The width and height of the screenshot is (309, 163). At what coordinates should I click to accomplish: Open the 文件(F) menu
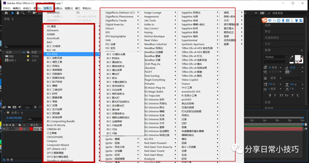click(x=6, y=8)
